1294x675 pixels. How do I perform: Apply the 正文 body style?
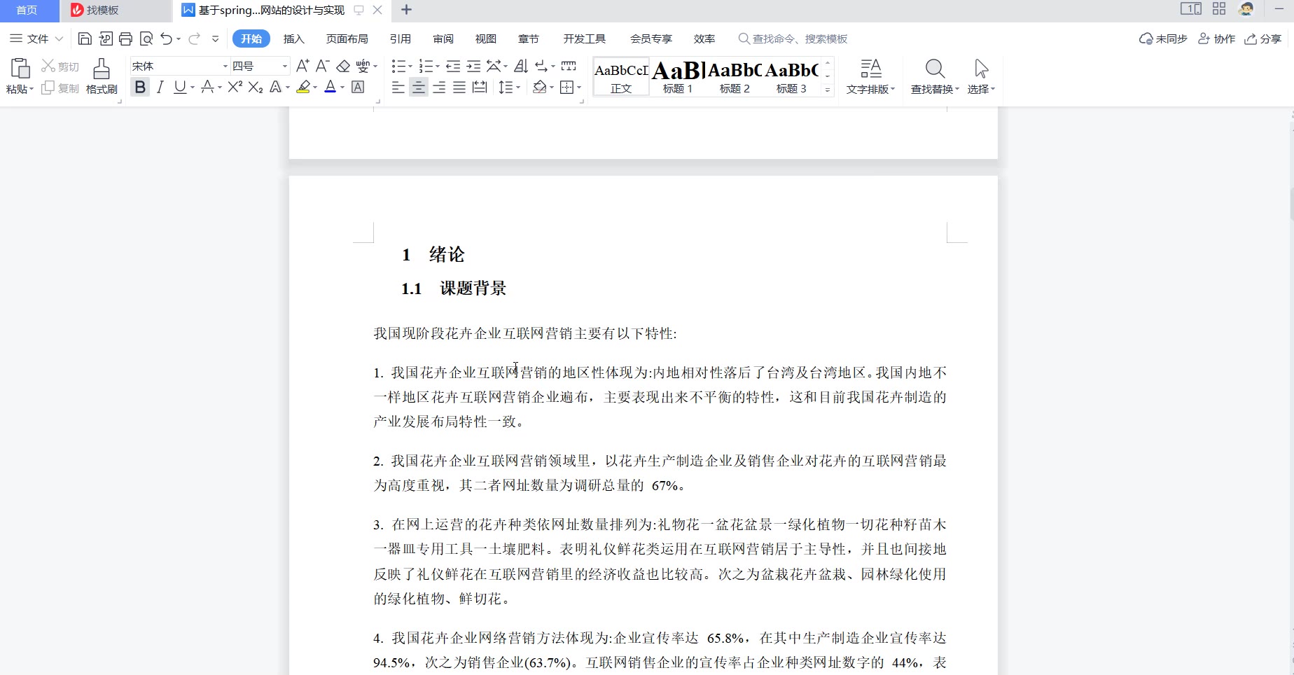tap(621, 76)
